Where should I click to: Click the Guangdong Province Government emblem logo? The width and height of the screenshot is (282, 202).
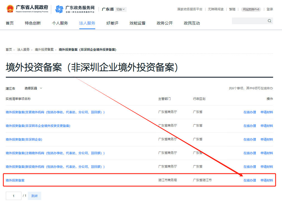(x=10, y=9)
